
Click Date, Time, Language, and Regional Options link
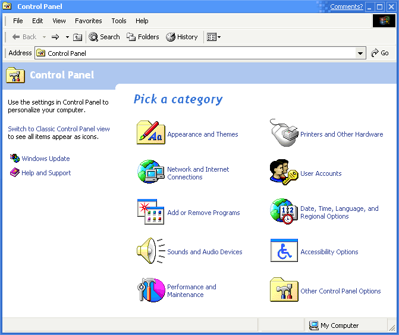tap(339, 213)
